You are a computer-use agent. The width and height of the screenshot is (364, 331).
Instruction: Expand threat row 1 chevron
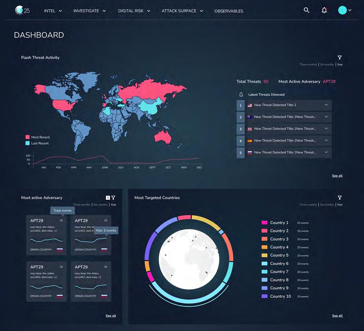pyautogui.click(x=326, y=105)
